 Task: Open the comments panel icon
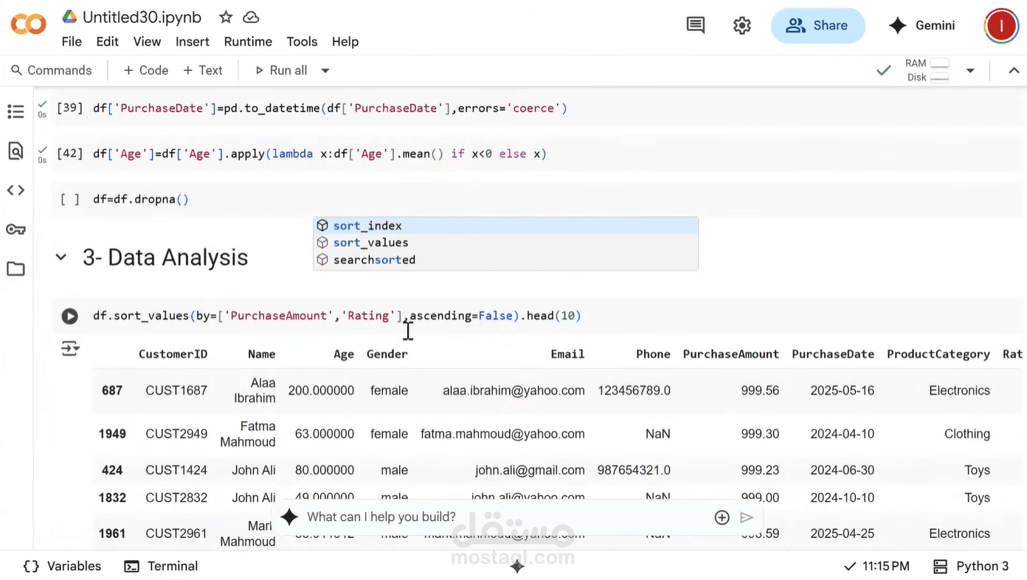pos(695,25)
